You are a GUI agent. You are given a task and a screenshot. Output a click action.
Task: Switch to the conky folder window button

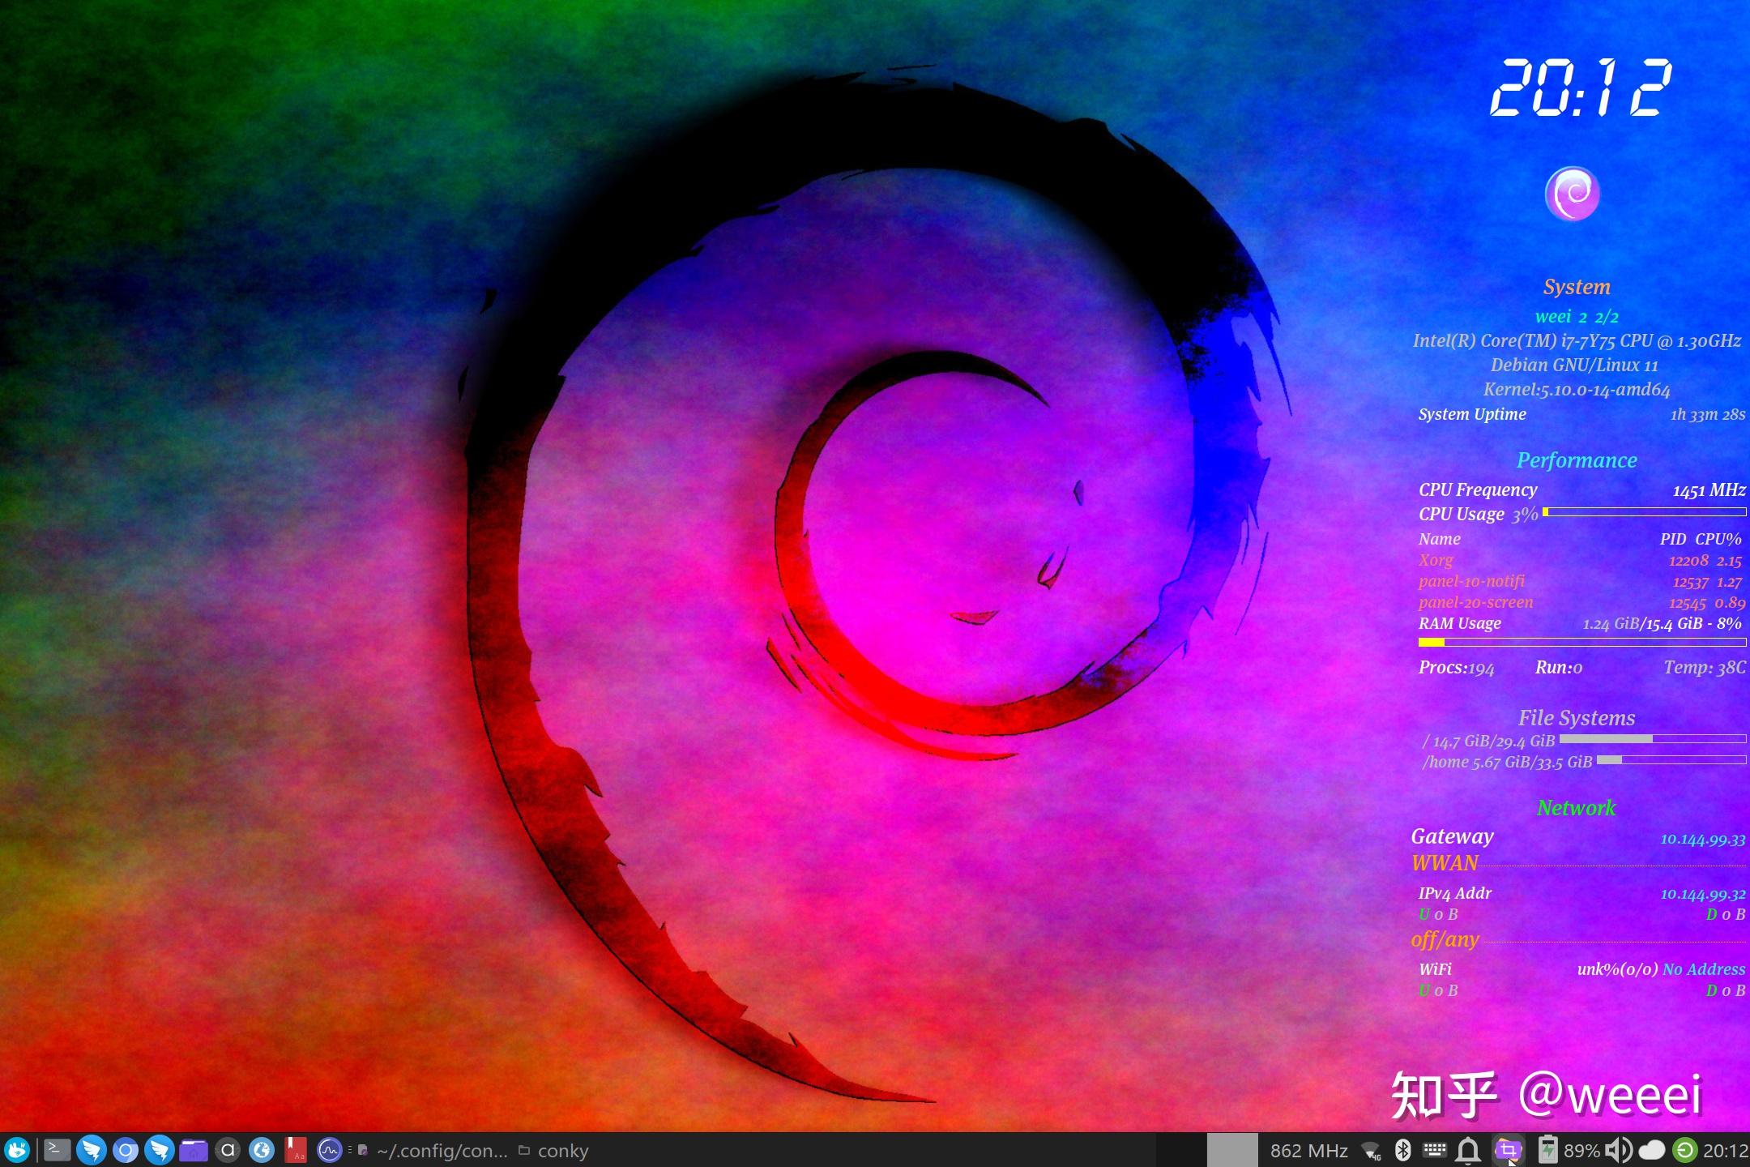coord(553,1151)
